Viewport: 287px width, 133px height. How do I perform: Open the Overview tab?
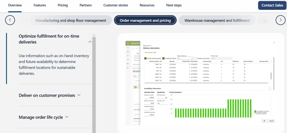[15, 5]
